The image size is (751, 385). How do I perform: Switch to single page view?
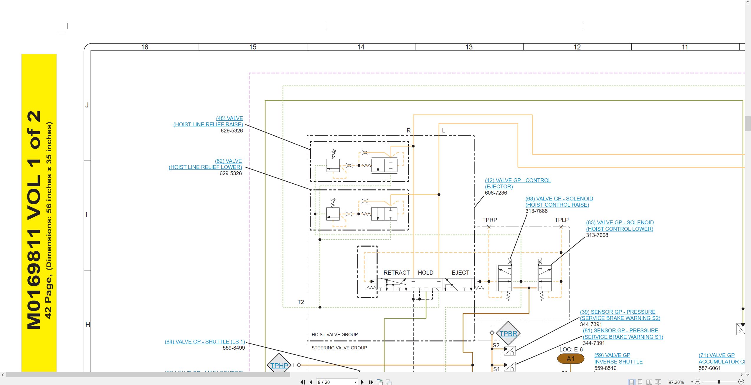tap(631, 382)
